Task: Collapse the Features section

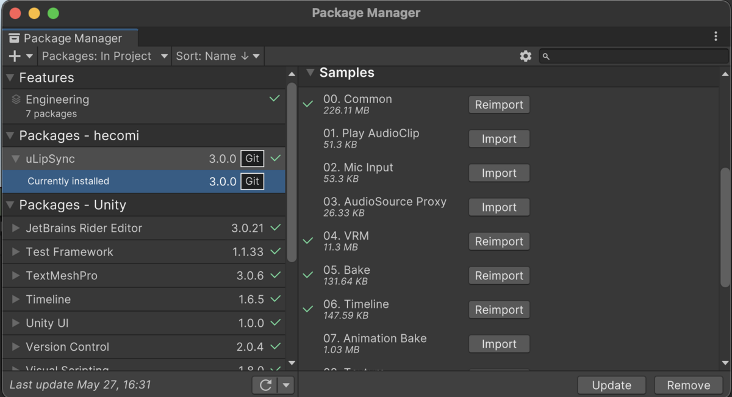Action: [x=10, y=77]
